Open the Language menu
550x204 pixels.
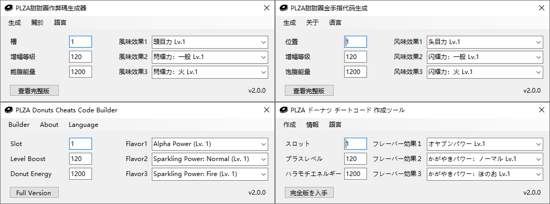click(84, 125)
